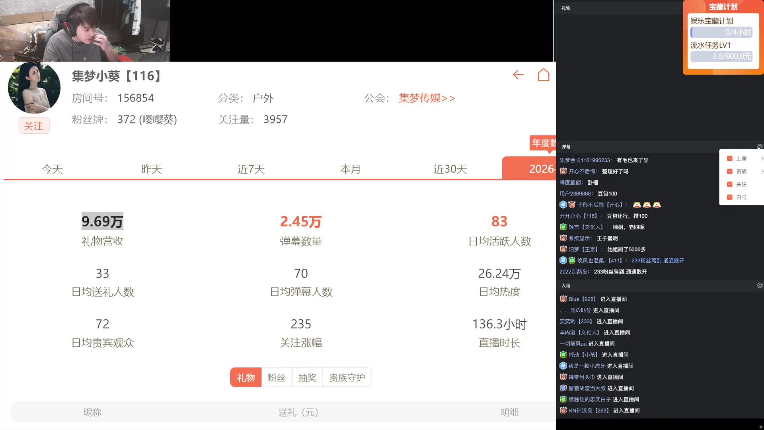This screenshot has height=430, width=764.
Task: Click the 关注 follow button
Action: 34,126
